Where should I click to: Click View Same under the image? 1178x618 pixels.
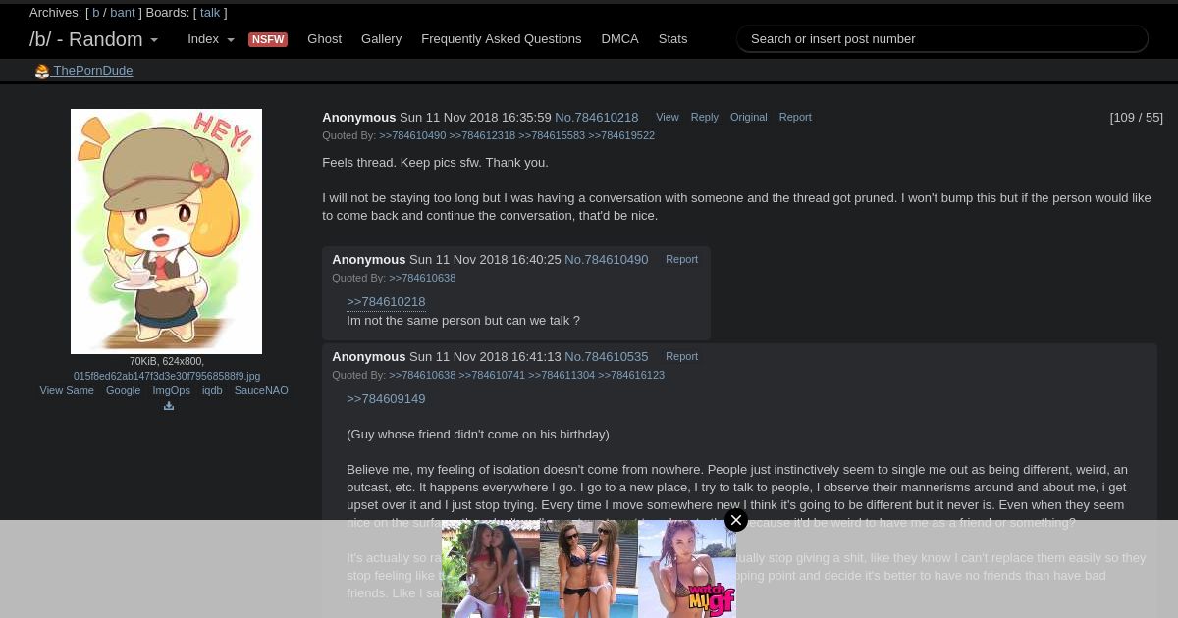67,390
